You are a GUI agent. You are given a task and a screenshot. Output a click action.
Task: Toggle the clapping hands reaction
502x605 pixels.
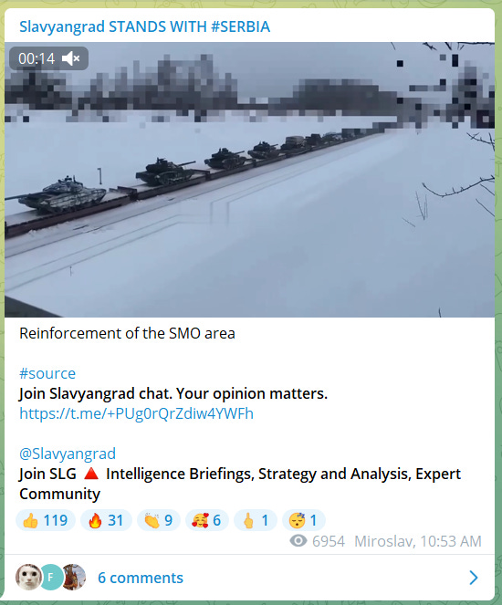click(159, 520)
